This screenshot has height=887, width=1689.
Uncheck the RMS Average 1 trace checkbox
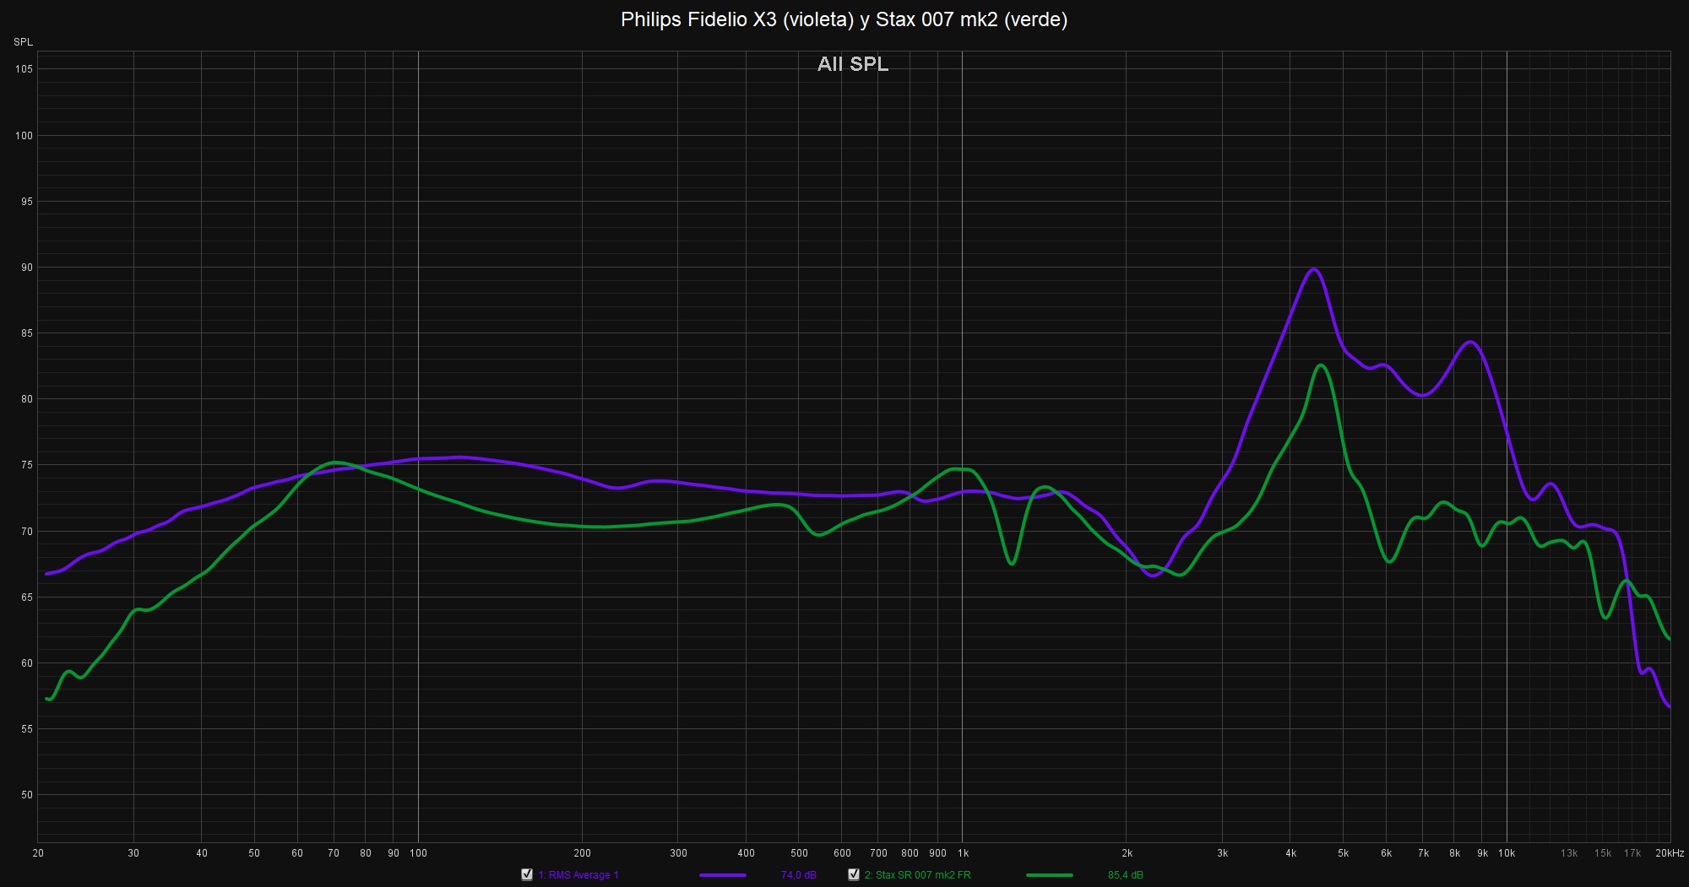527,874
